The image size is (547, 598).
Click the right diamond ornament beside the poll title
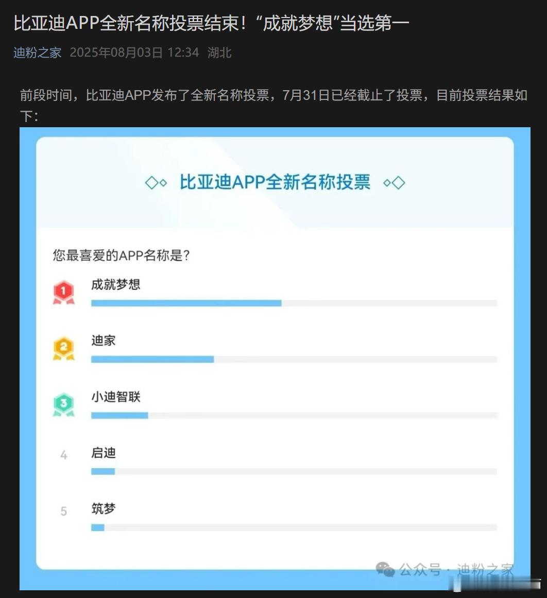394,183
